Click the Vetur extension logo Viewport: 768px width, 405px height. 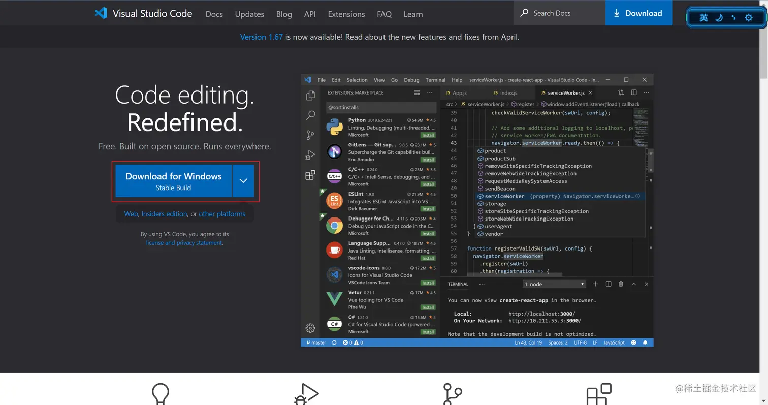[x=334, y=299]
